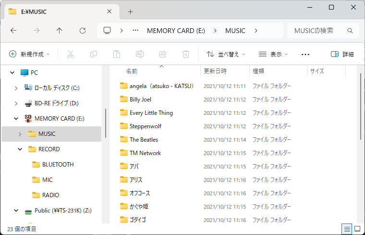Screen dimensions: 365x235
Task: Select the TM Network folder icon
Action: click(124, 153)
